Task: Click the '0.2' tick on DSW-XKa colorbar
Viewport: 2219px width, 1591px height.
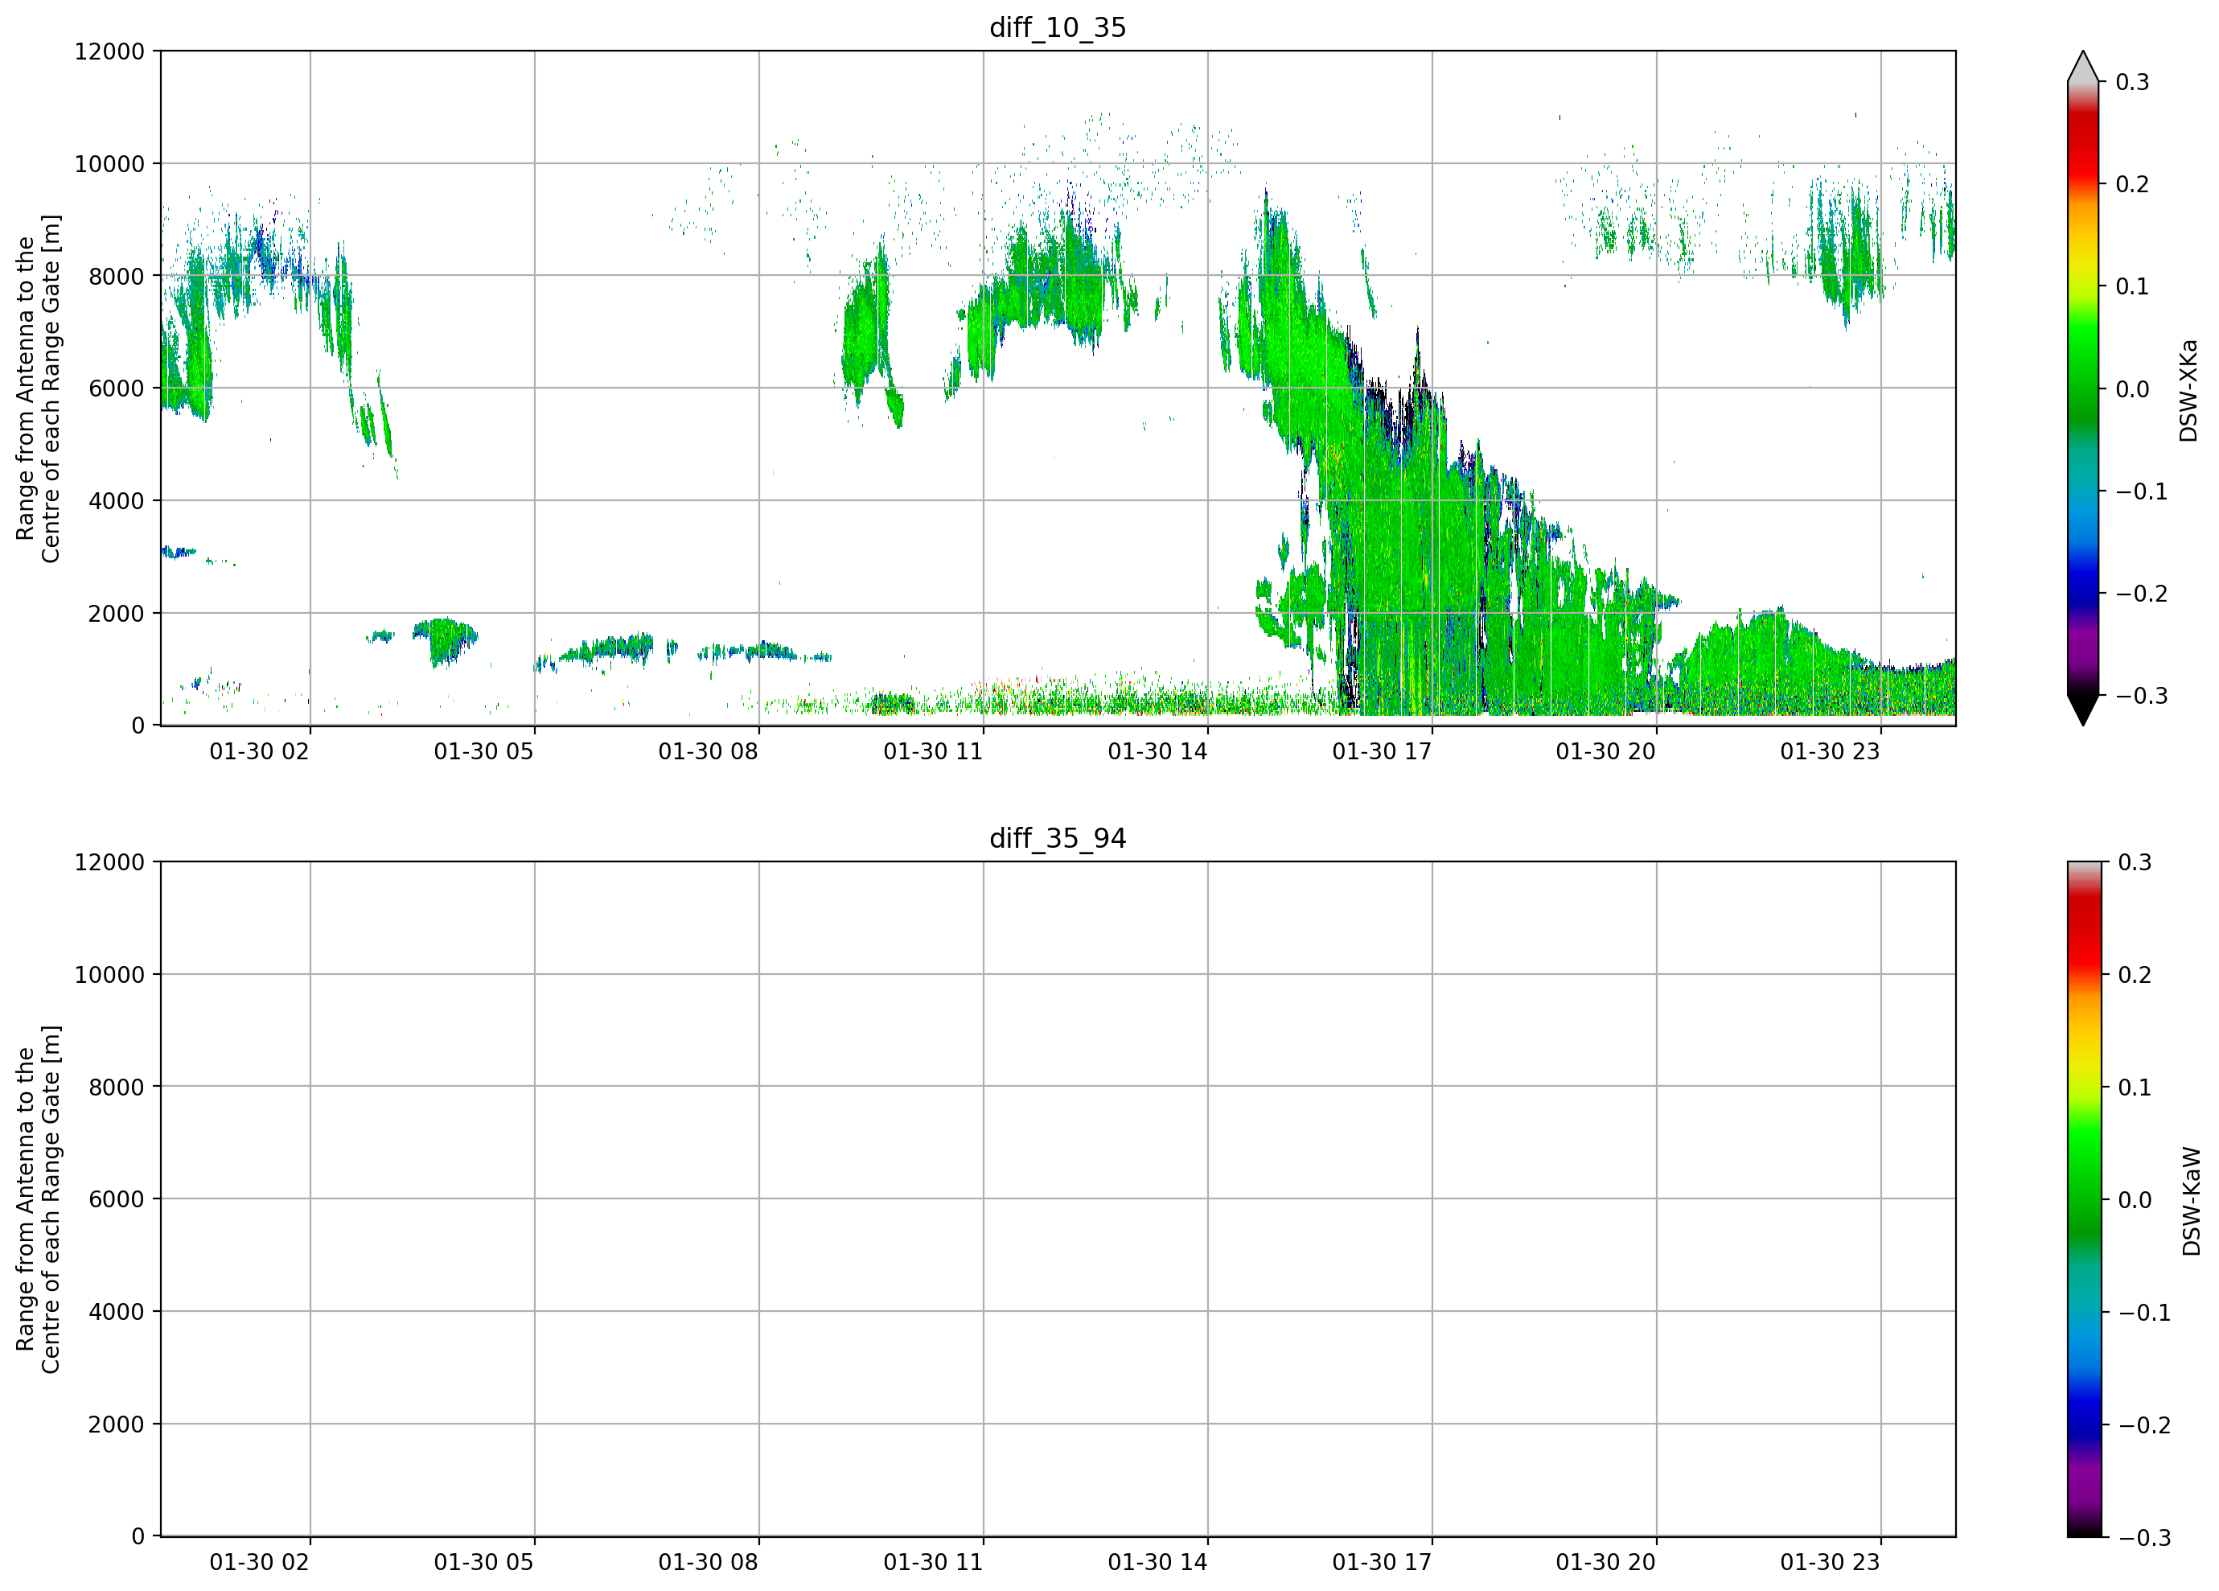Action: point(2132,185)
